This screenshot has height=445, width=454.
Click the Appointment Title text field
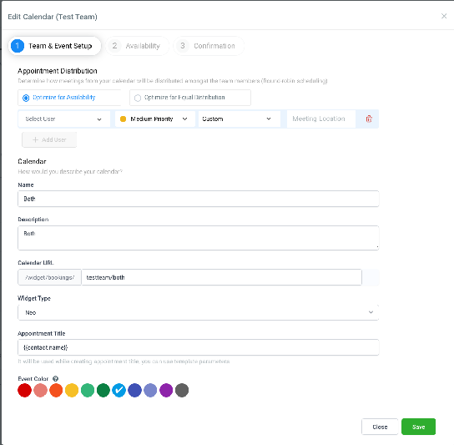click(x=199, y=347)
